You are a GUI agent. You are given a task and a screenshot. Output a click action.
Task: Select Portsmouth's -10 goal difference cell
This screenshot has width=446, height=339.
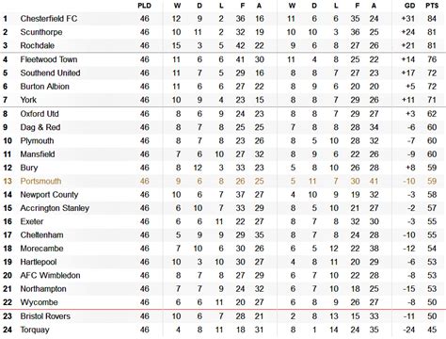[409, 181]
